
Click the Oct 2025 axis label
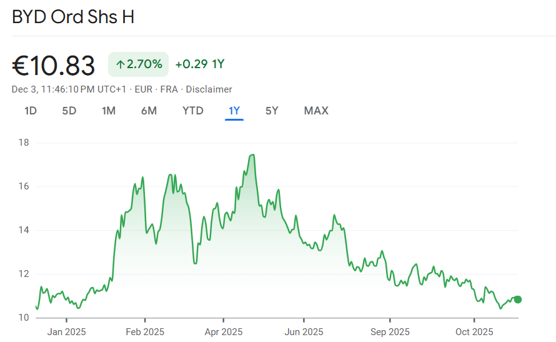pos(474,331)
